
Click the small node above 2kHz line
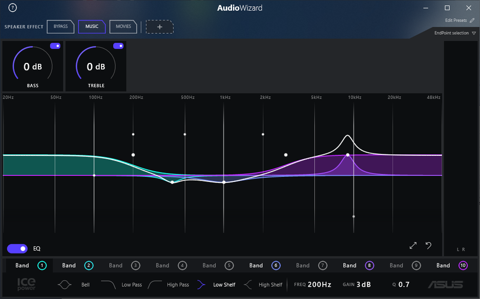[x=263, y=134]
